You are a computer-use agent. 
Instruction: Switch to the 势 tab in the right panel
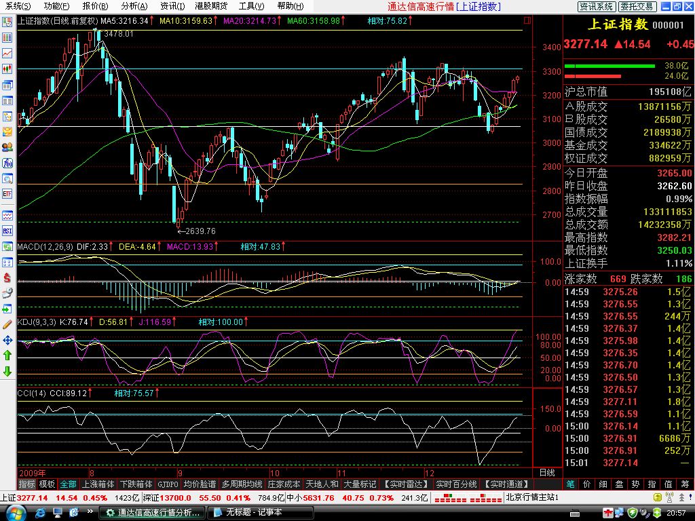click(x=635, y=484)
